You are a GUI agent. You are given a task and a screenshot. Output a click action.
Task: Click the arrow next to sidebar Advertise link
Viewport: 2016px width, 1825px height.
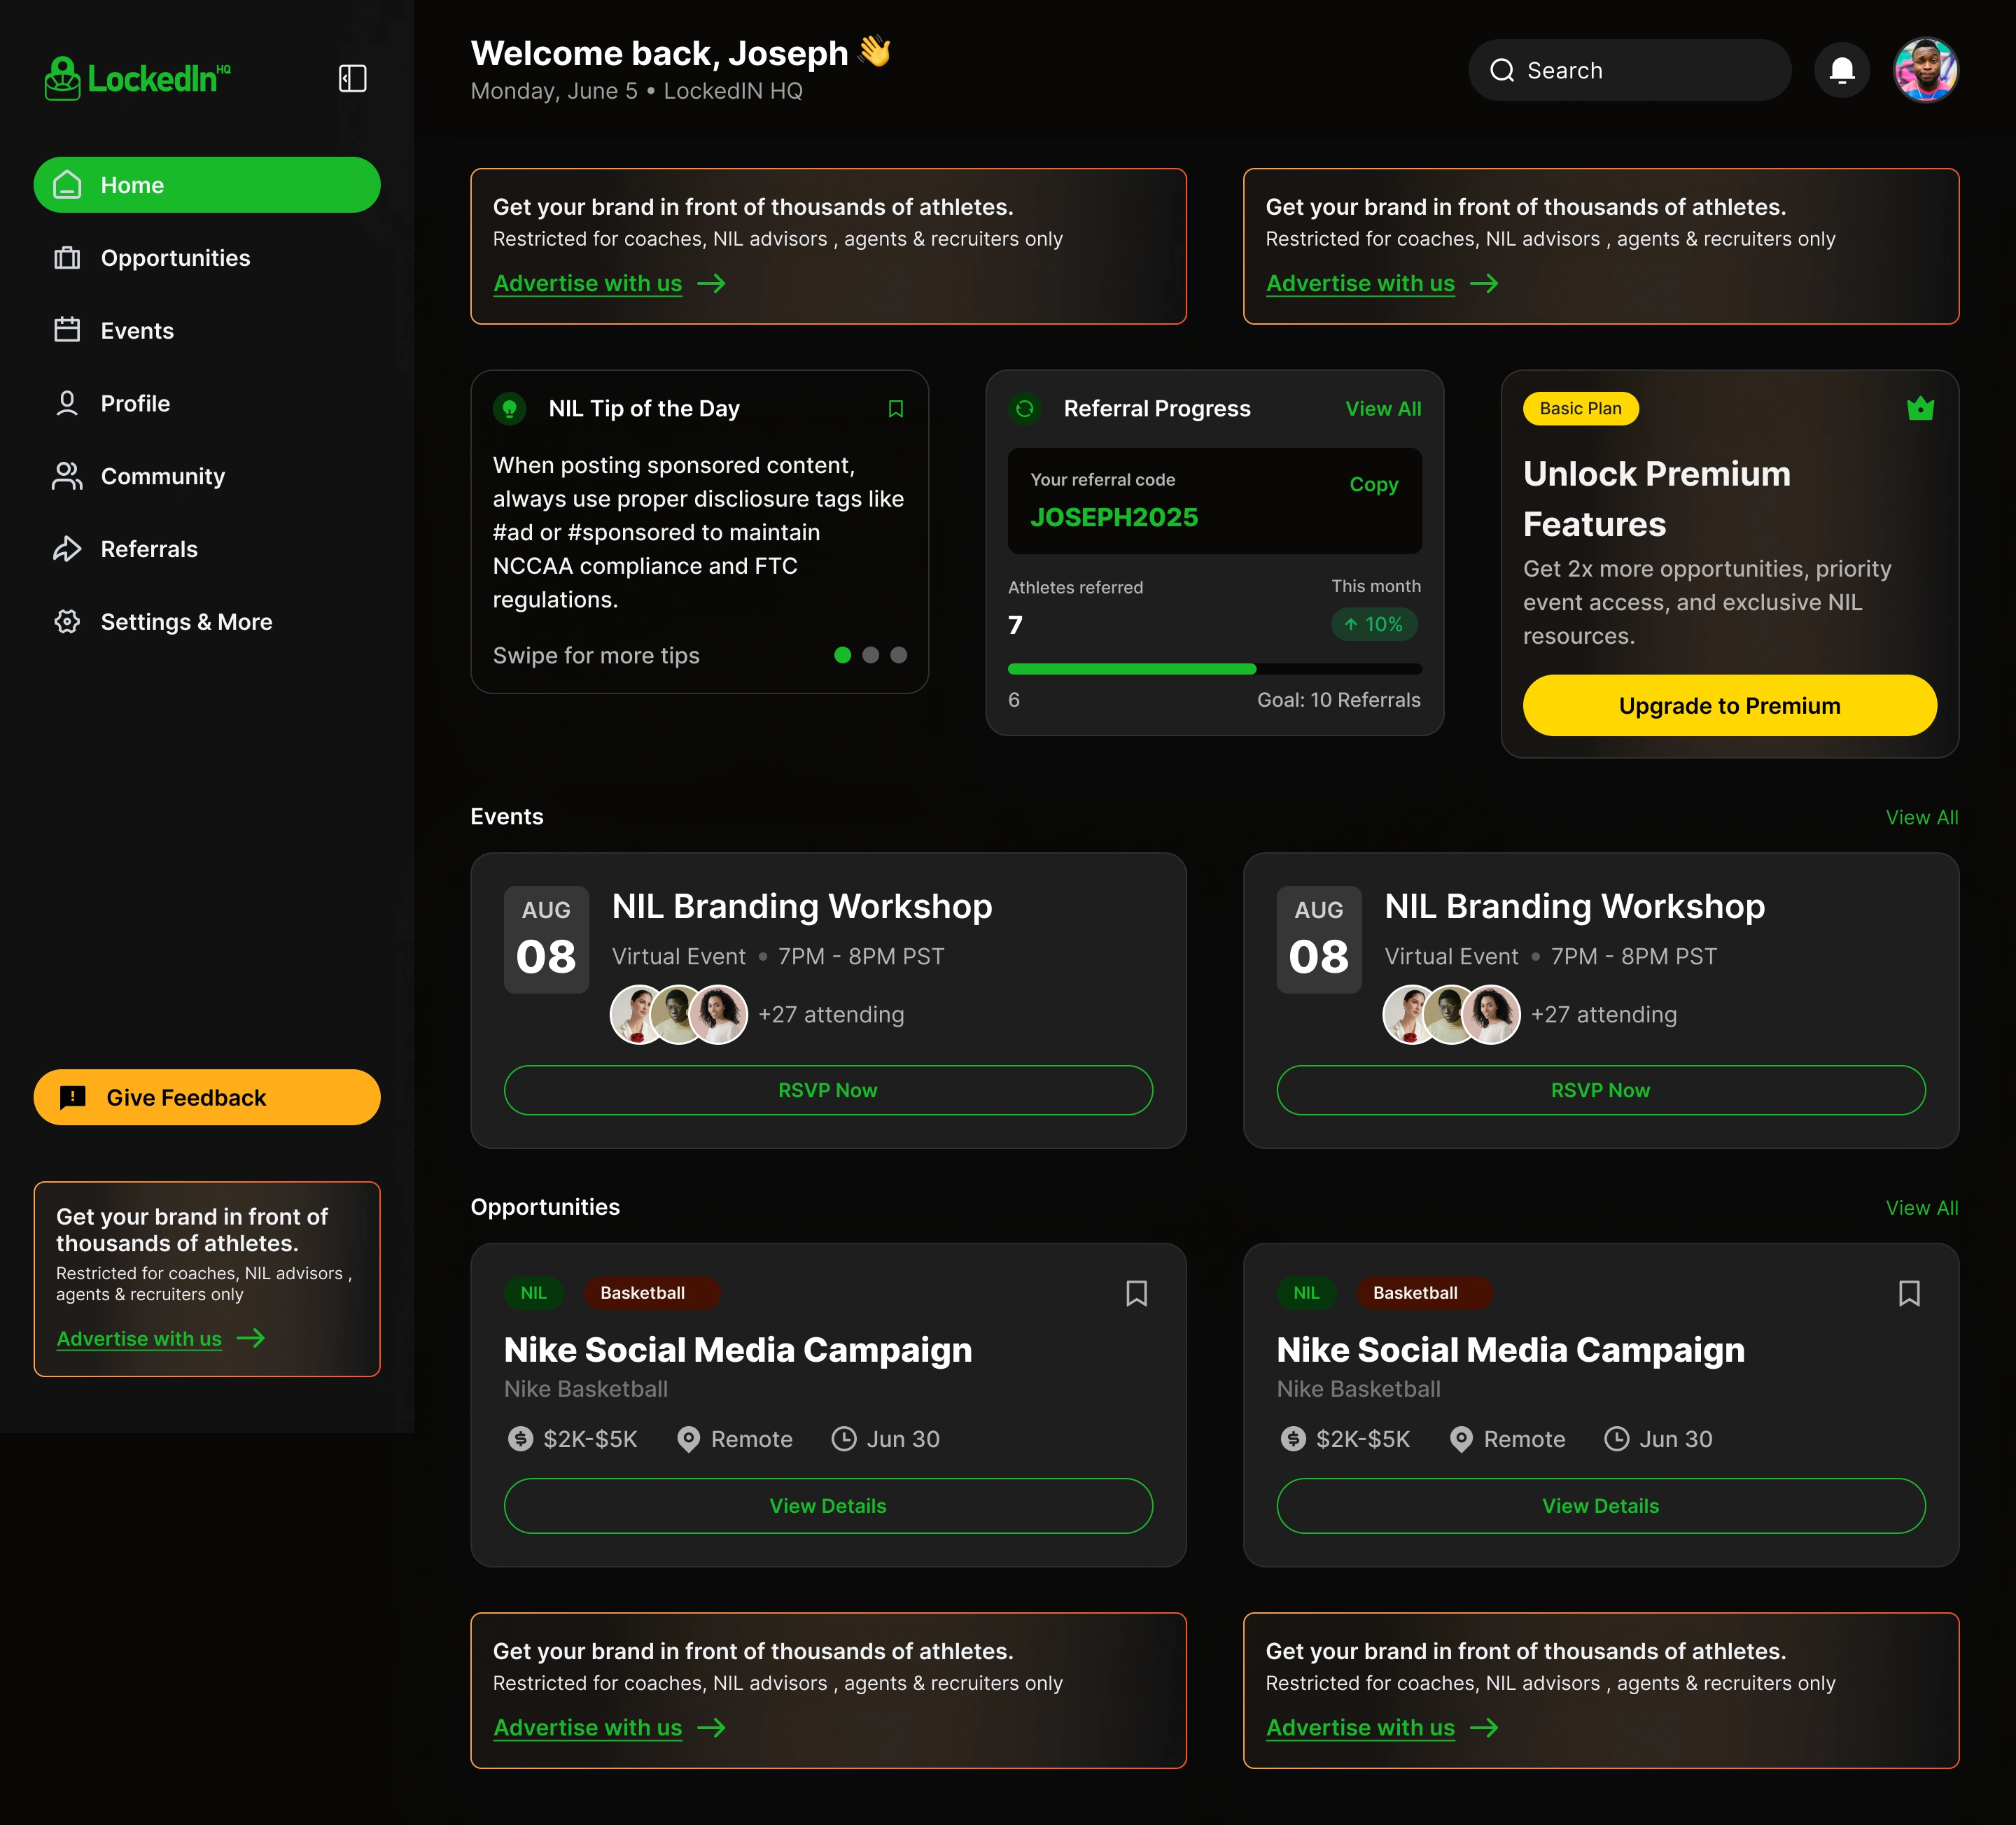coord(251,1338)
